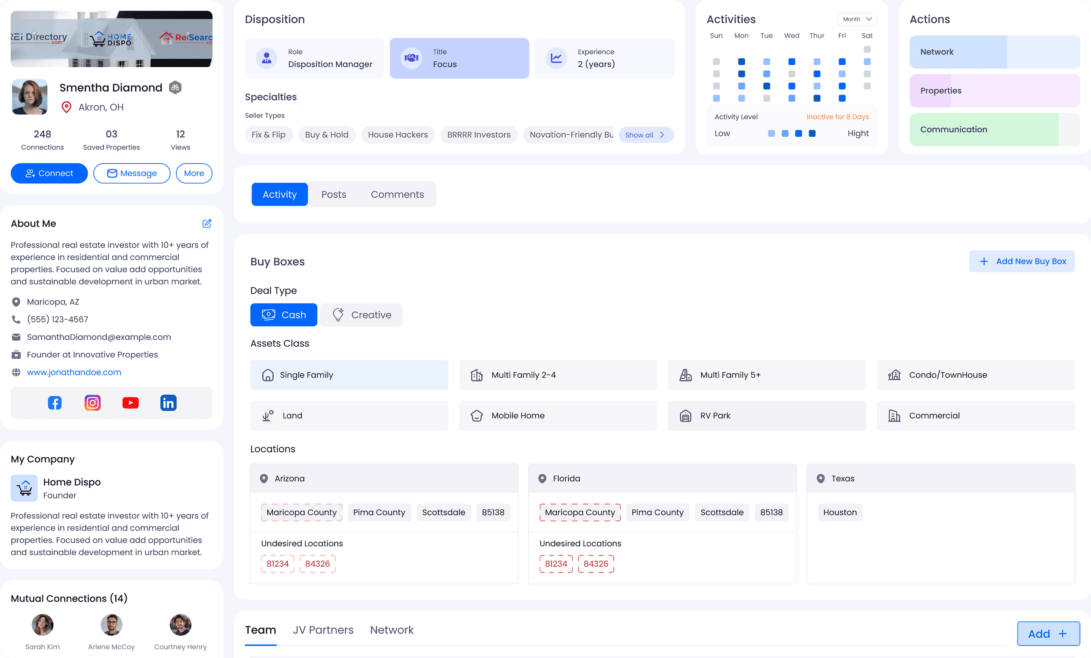Open the LinkedIn social icon

point(168,403)
